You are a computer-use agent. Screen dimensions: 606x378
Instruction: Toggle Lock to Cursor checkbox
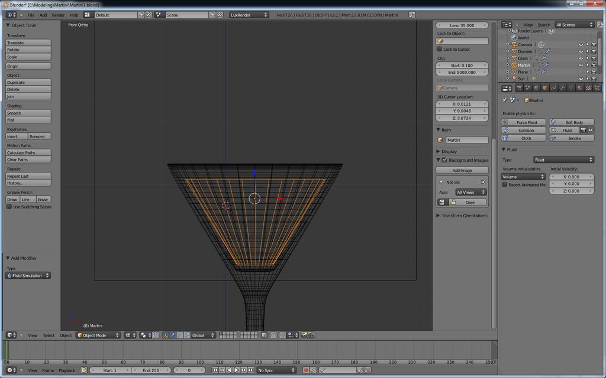point(440,50)
